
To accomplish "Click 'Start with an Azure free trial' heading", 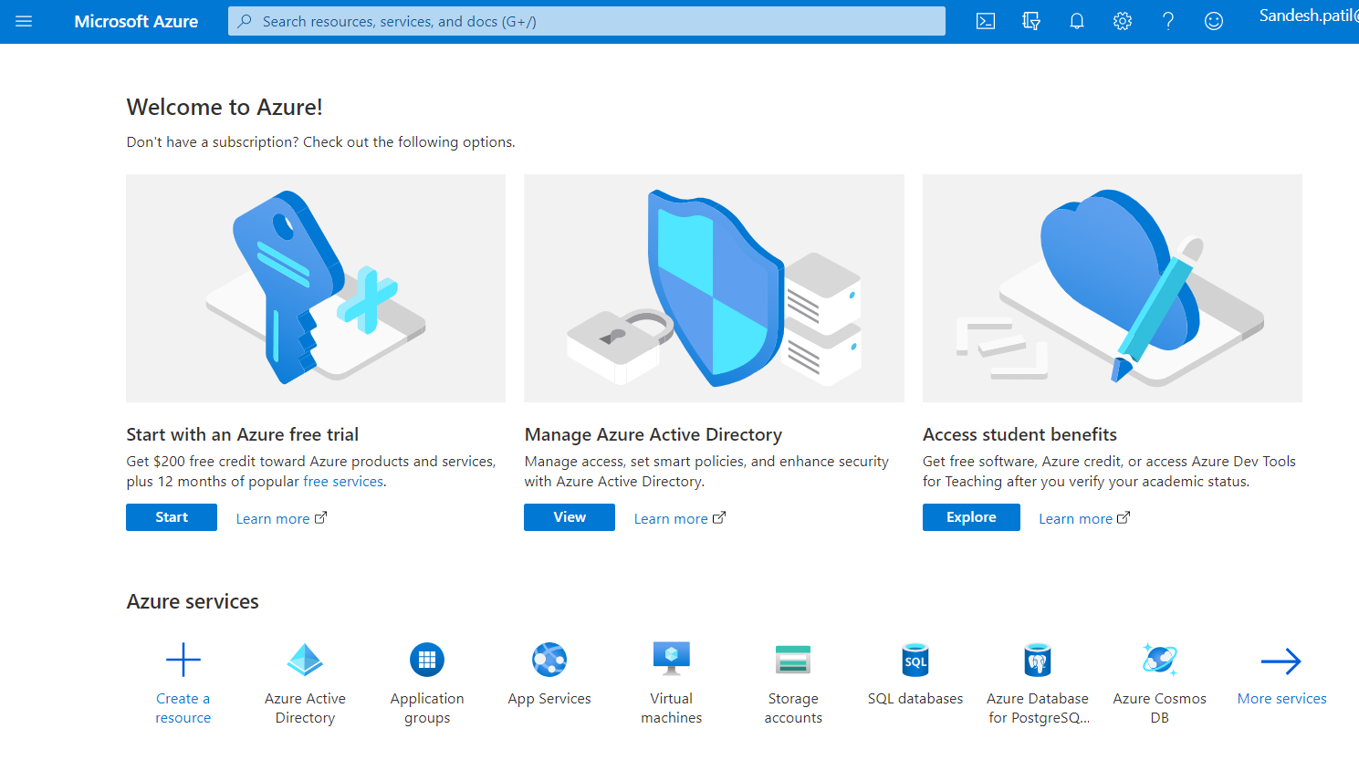I will tap(243, 434).
